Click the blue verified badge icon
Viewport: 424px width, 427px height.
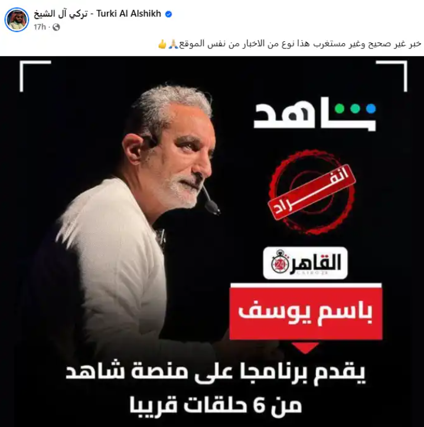pos(168,14)
